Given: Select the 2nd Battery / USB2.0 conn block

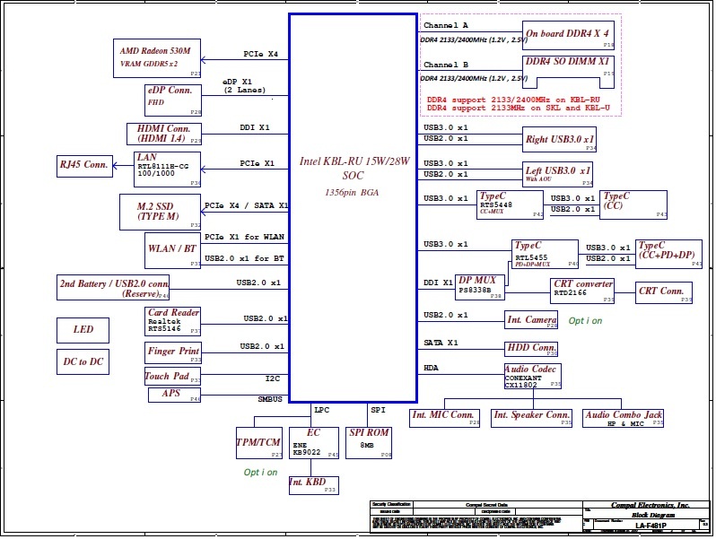Looking at the screenshot, I should 113,287.
